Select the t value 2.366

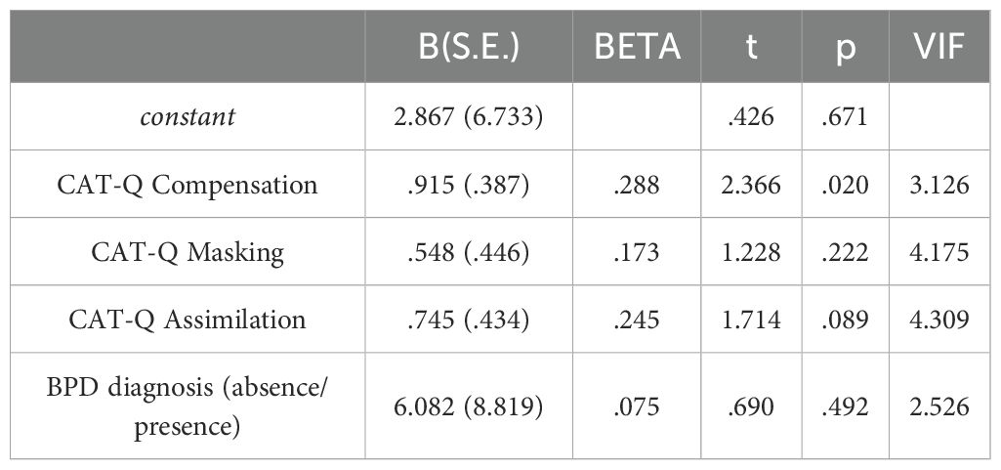750,186
